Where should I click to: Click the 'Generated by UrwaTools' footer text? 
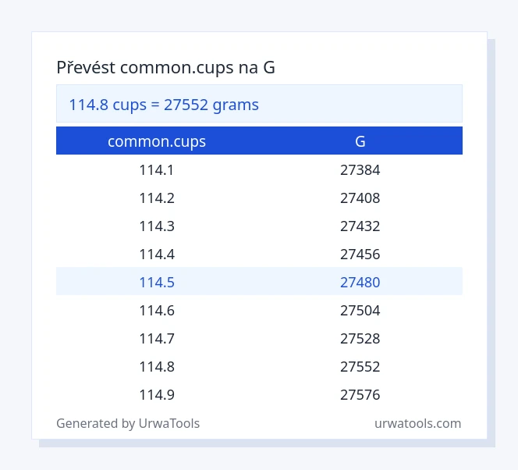tap(128, 423)
